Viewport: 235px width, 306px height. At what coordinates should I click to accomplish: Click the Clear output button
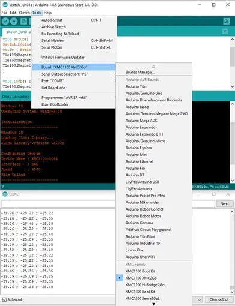219,299
